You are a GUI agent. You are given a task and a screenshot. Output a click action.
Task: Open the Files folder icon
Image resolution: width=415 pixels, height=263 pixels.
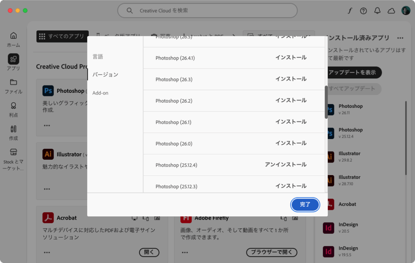click(13, 82)
